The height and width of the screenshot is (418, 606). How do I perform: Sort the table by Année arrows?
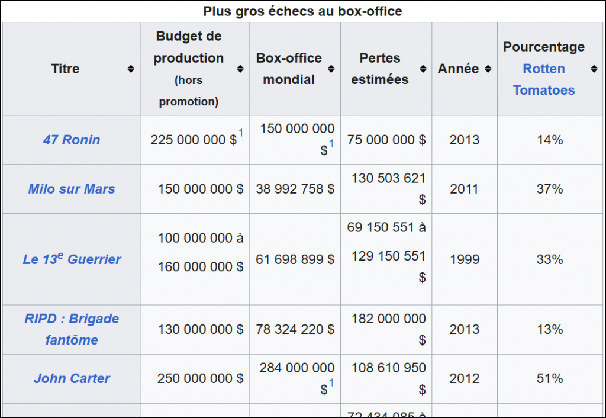point(488,69)
